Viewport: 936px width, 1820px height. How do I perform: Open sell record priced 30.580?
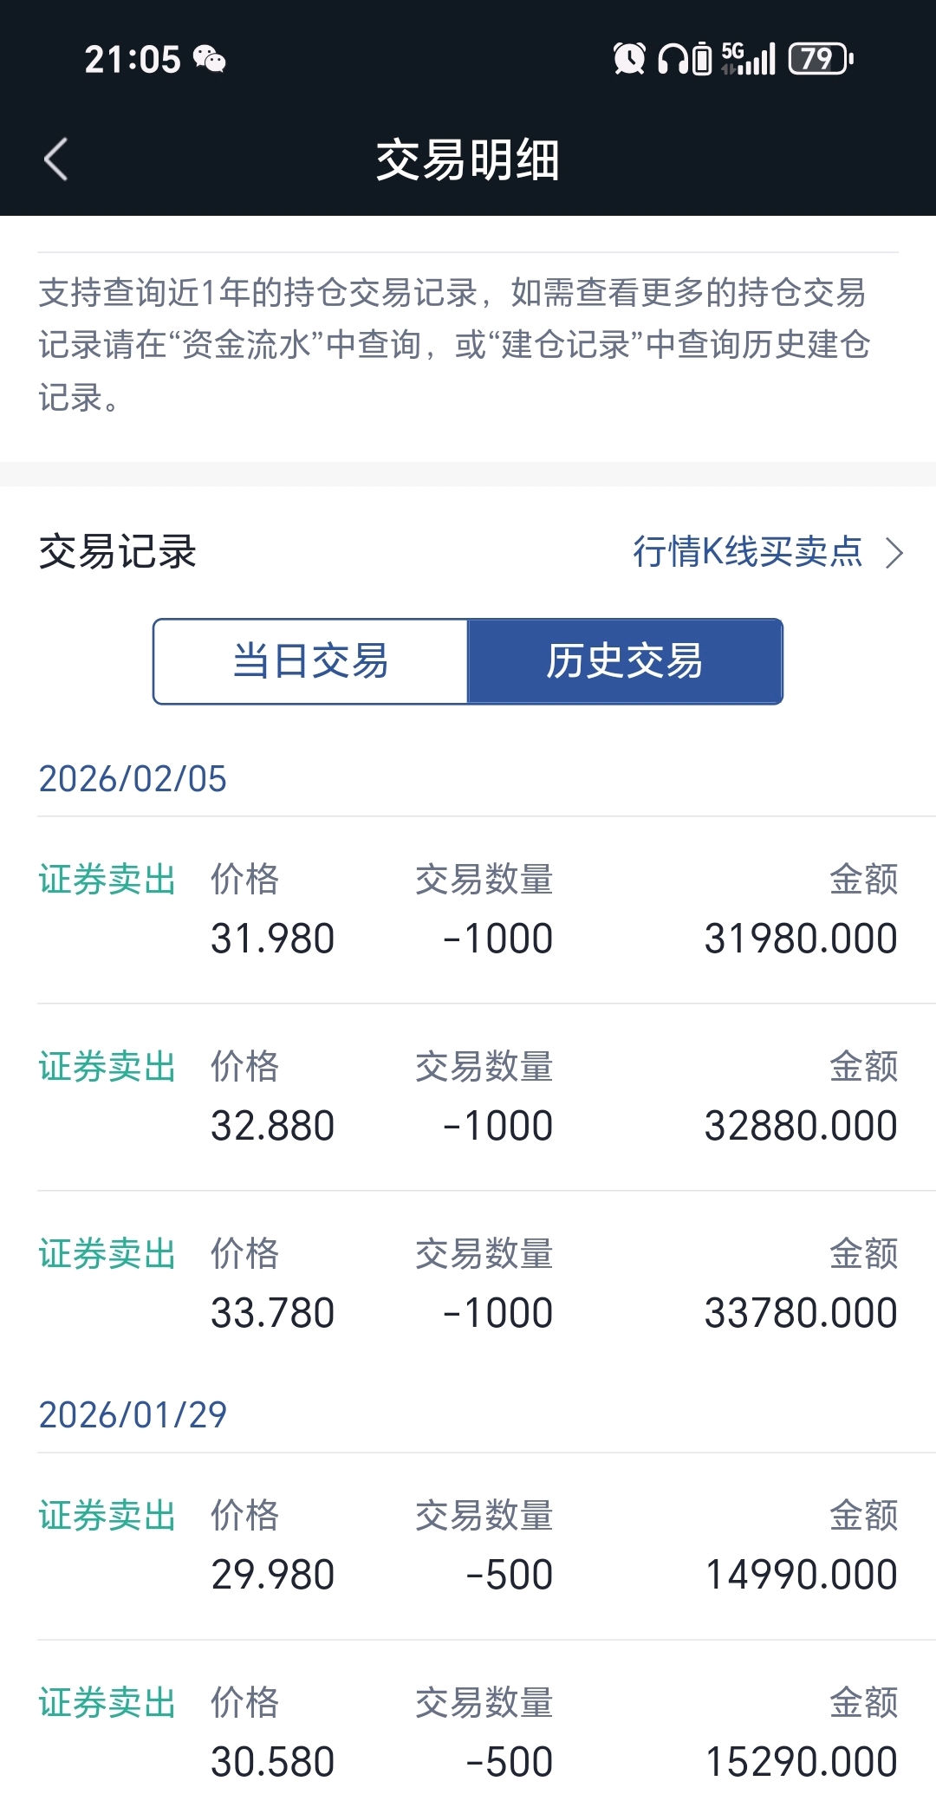[468, 1733]
